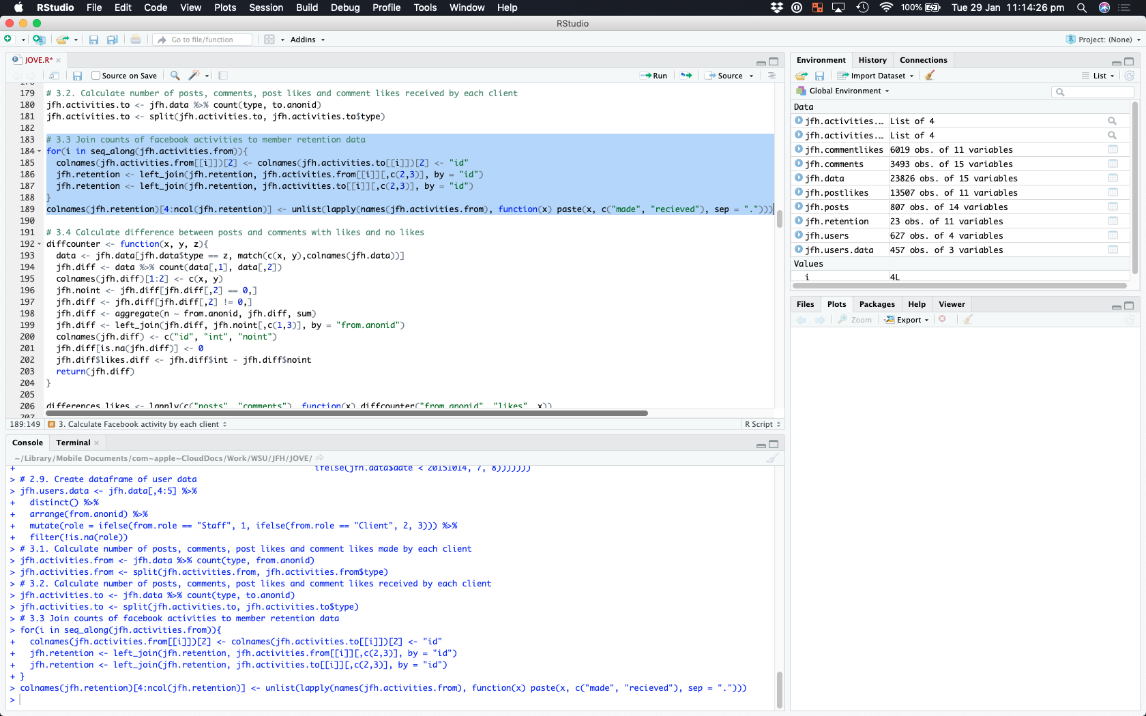This screenshot has width=1146, height=716.
Task: Click the Go to file/function field
Action: click(203, 40)
